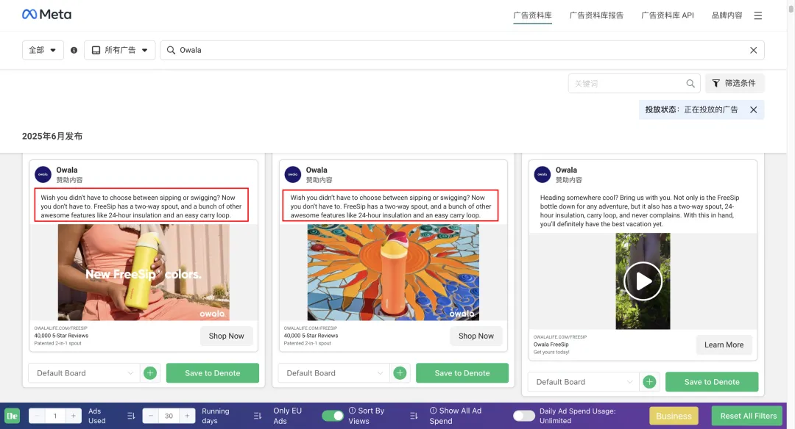795x429 pixels.
Task: Toggle the Only EU Ads switch
Action: (333, 416)
